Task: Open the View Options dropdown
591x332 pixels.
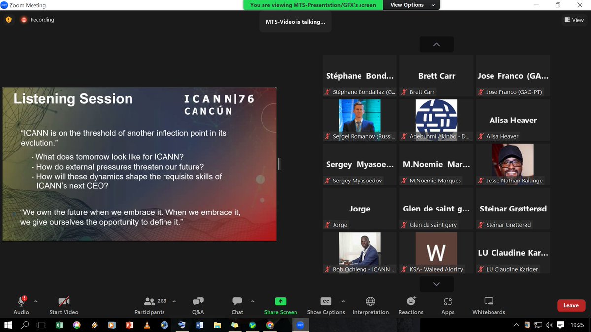Action: point(412,5)
